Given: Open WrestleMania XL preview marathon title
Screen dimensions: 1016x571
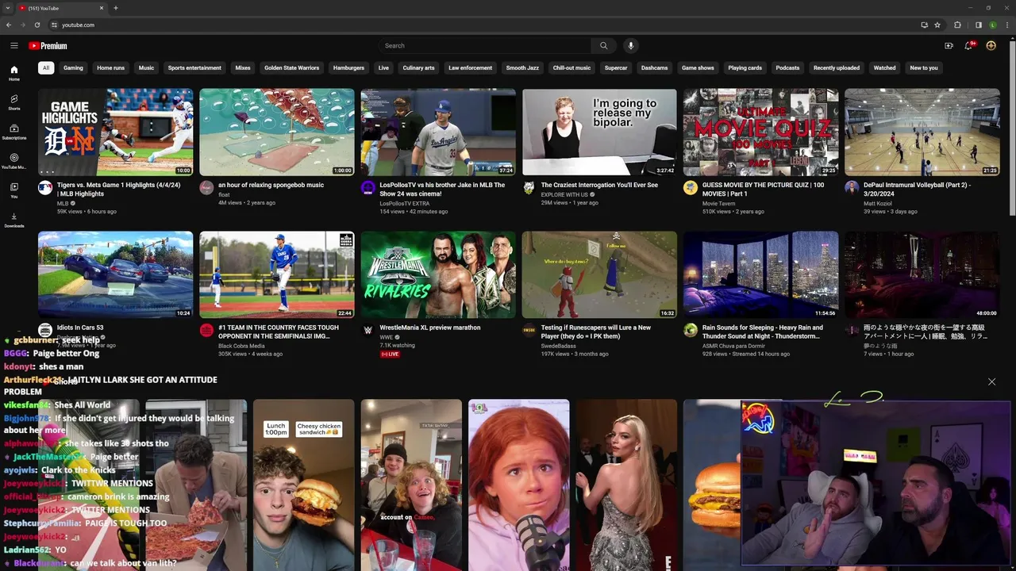Looking at the screenshot, I should [x=429, y=328].
